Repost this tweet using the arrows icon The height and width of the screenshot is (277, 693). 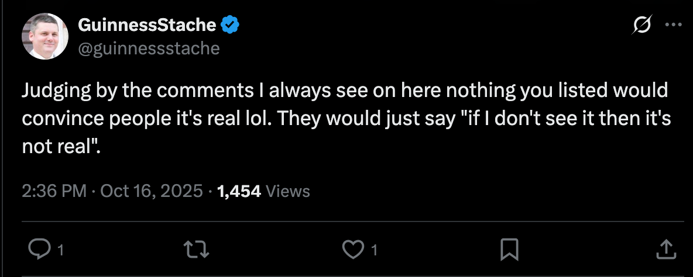196,250
